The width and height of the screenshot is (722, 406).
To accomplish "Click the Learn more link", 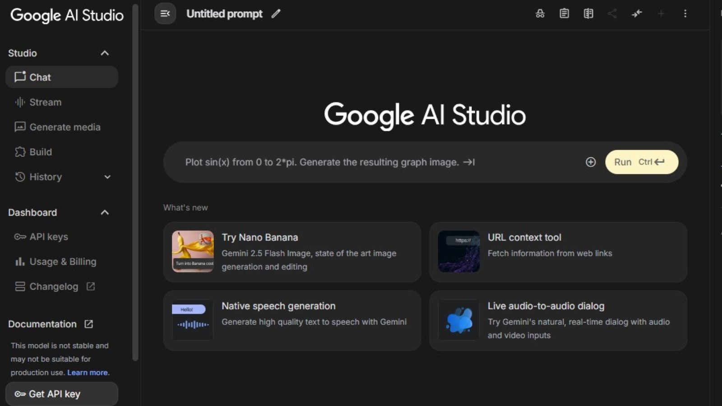I will [87, 372].
